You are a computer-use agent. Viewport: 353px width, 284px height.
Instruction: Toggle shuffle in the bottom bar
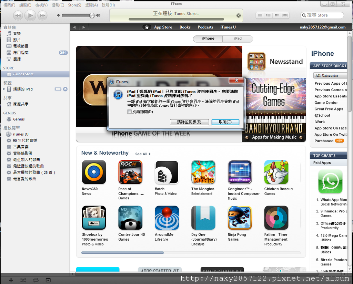click(x=23, y=280)
